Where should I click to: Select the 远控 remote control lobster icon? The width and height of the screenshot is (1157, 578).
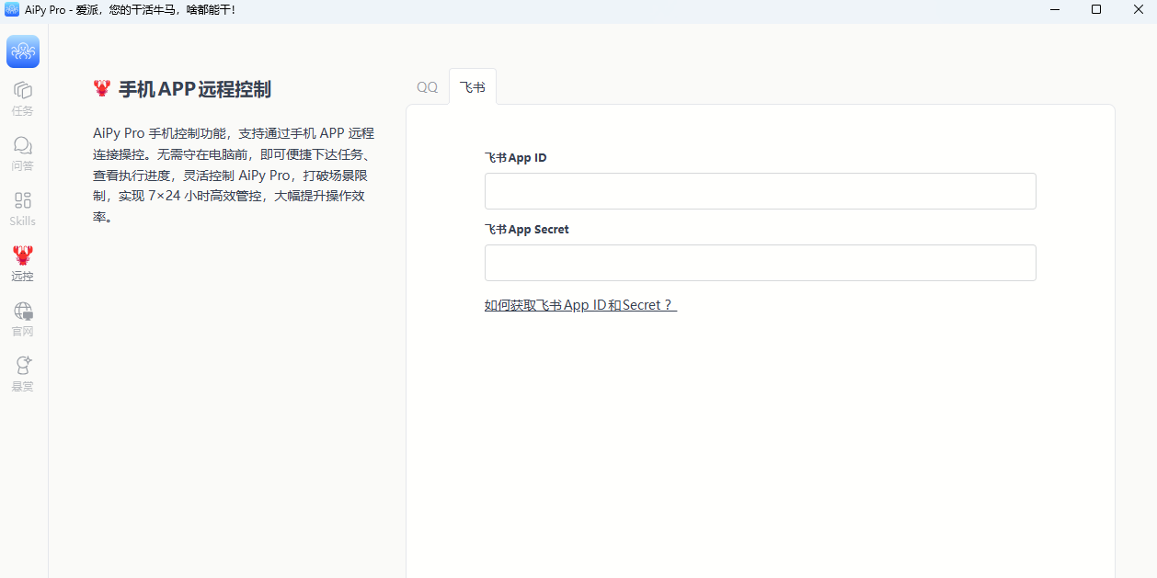pos(22,264)
